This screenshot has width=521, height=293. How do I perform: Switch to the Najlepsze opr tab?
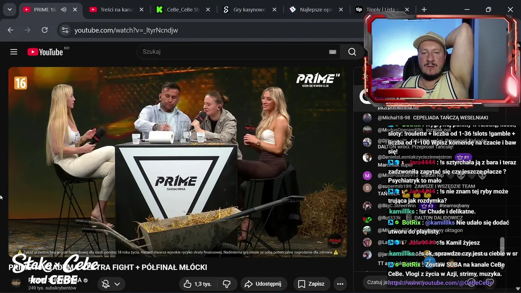click(x=315, y=9)
